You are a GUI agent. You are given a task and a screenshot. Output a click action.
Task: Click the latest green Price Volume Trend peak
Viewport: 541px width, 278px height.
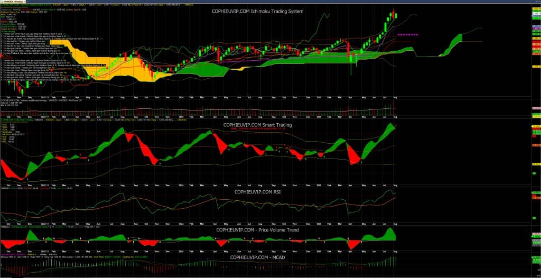391,232
